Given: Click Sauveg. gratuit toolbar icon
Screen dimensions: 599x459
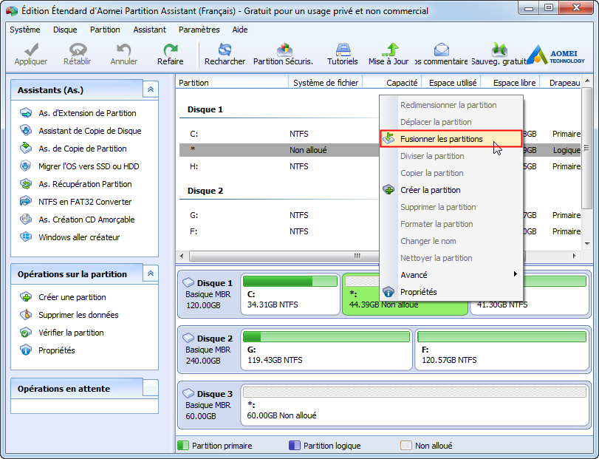Looking at the screenshot, I should click(x=499, y=50).
